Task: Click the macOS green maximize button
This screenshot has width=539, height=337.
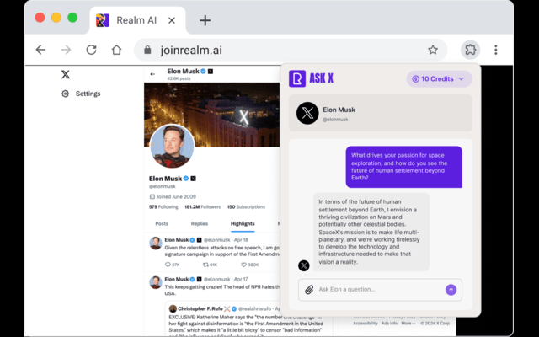Action: pos(72,18)
